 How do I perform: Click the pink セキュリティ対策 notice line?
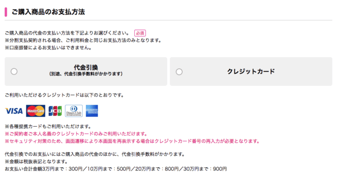[x=132, y=141]
